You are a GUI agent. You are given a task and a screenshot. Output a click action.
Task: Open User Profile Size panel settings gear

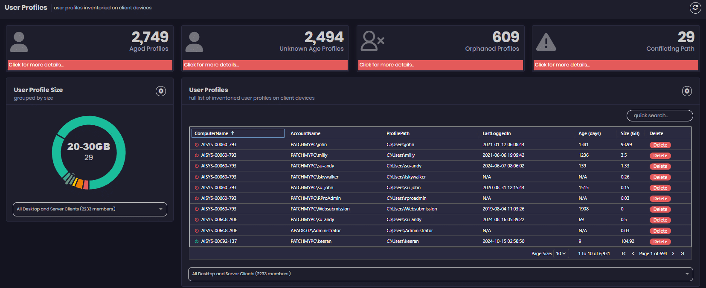tap(161, 91)
